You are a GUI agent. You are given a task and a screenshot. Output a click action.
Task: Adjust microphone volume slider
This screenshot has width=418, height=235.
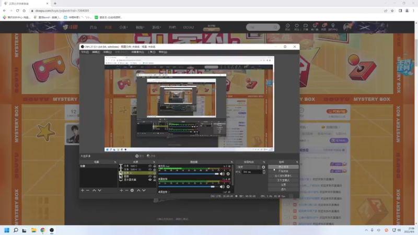click(189, 174)
